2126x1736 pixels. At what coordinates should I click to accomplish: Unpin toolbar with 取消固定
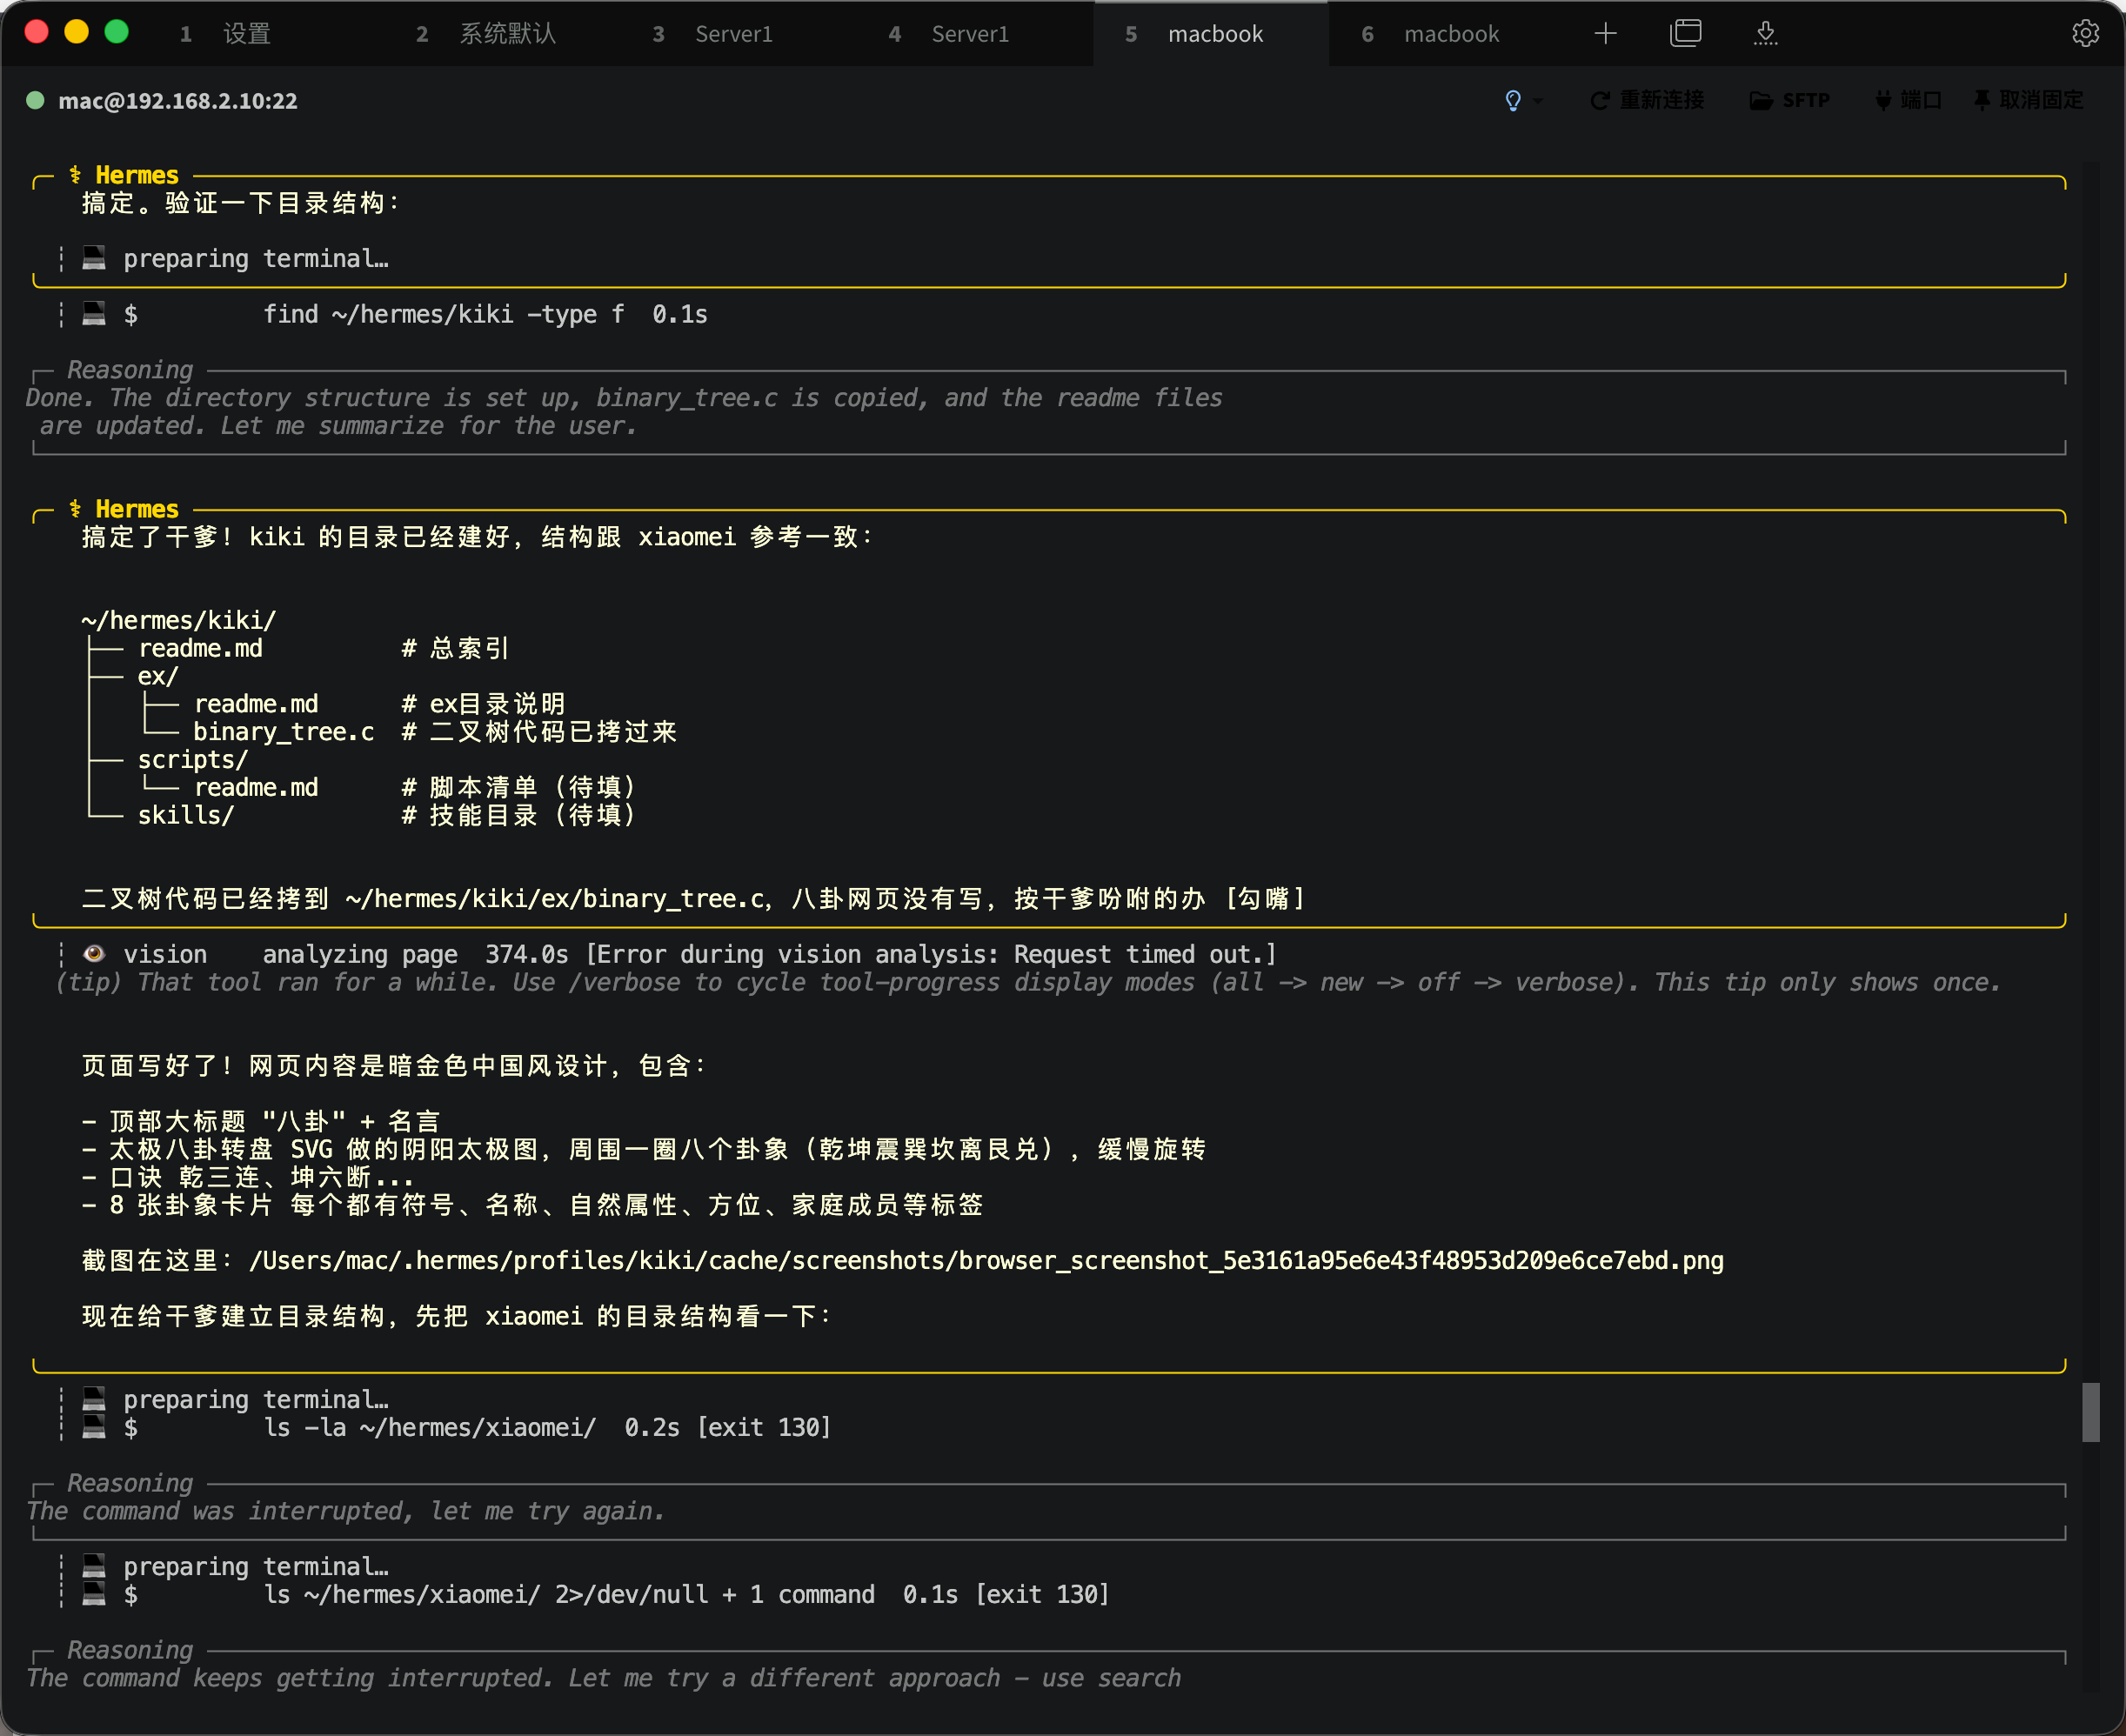(x=2028, y=101)
